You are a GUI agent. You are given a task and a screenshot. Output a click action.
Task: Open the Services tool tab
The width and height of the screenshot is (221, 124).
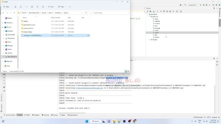(55, 115)
